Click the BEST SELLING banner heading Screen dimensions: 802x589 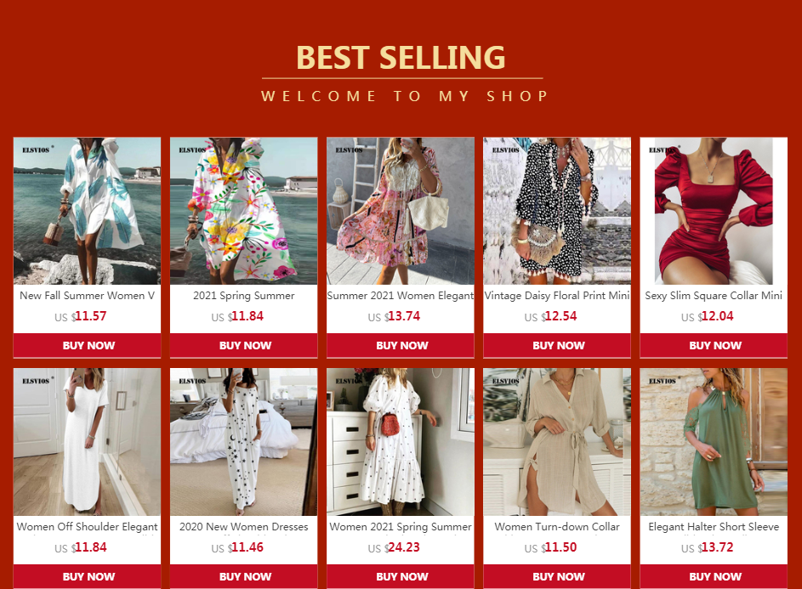[401, 57]
